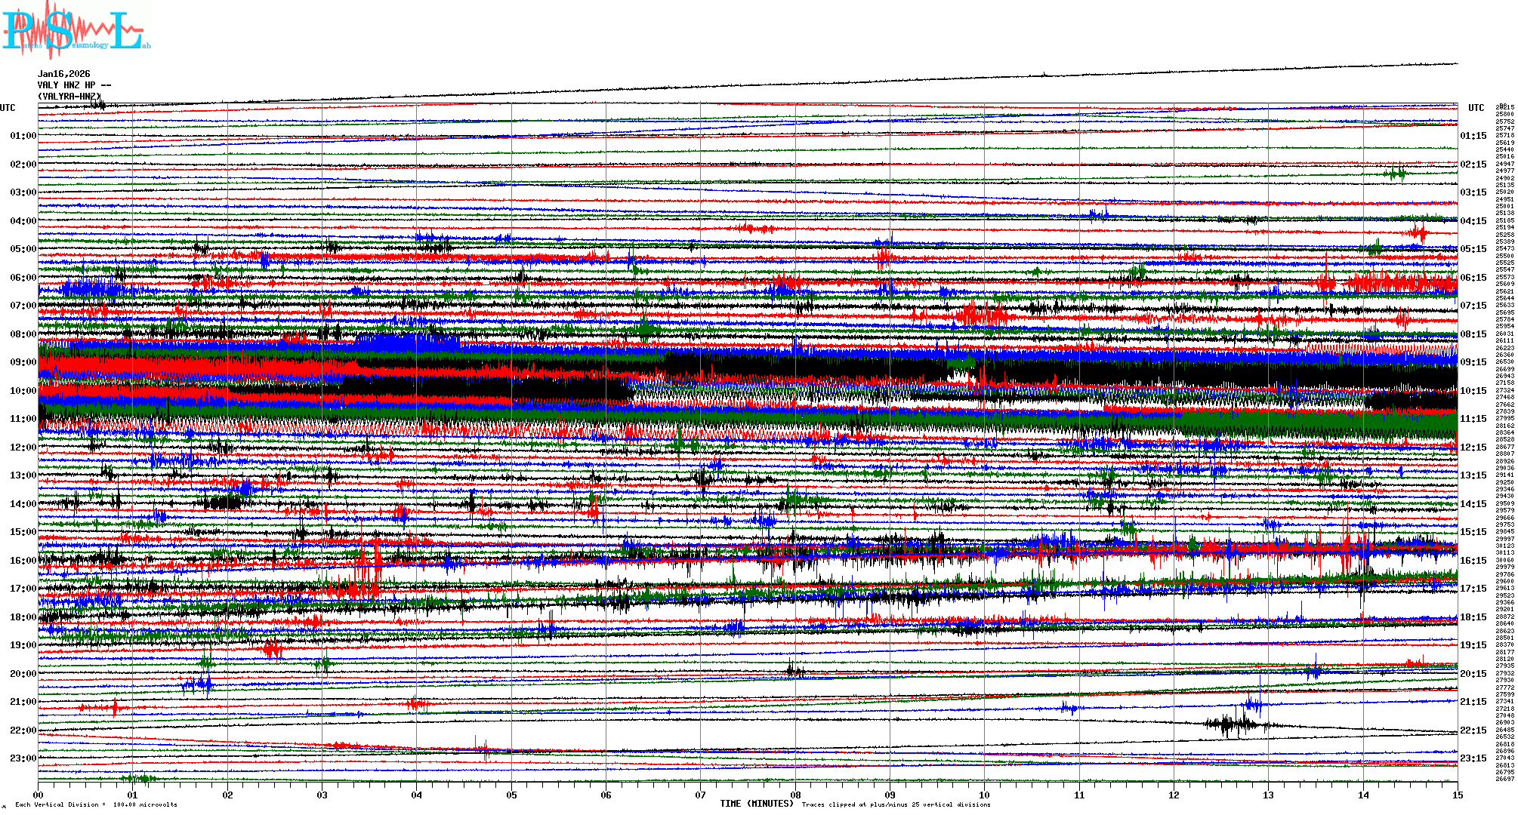Viewport: 1518px width, 815px height.
Task: Click minute 00 on the bottom axis
Action: tap(39, 795)
